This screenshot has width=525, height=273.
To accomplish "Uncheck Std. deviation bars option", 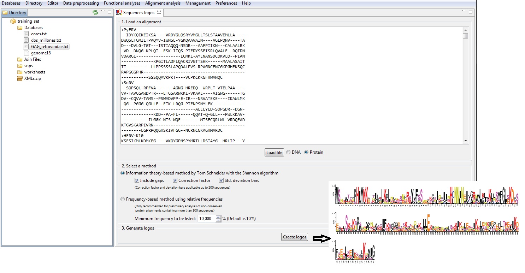I will coord(222,180).
